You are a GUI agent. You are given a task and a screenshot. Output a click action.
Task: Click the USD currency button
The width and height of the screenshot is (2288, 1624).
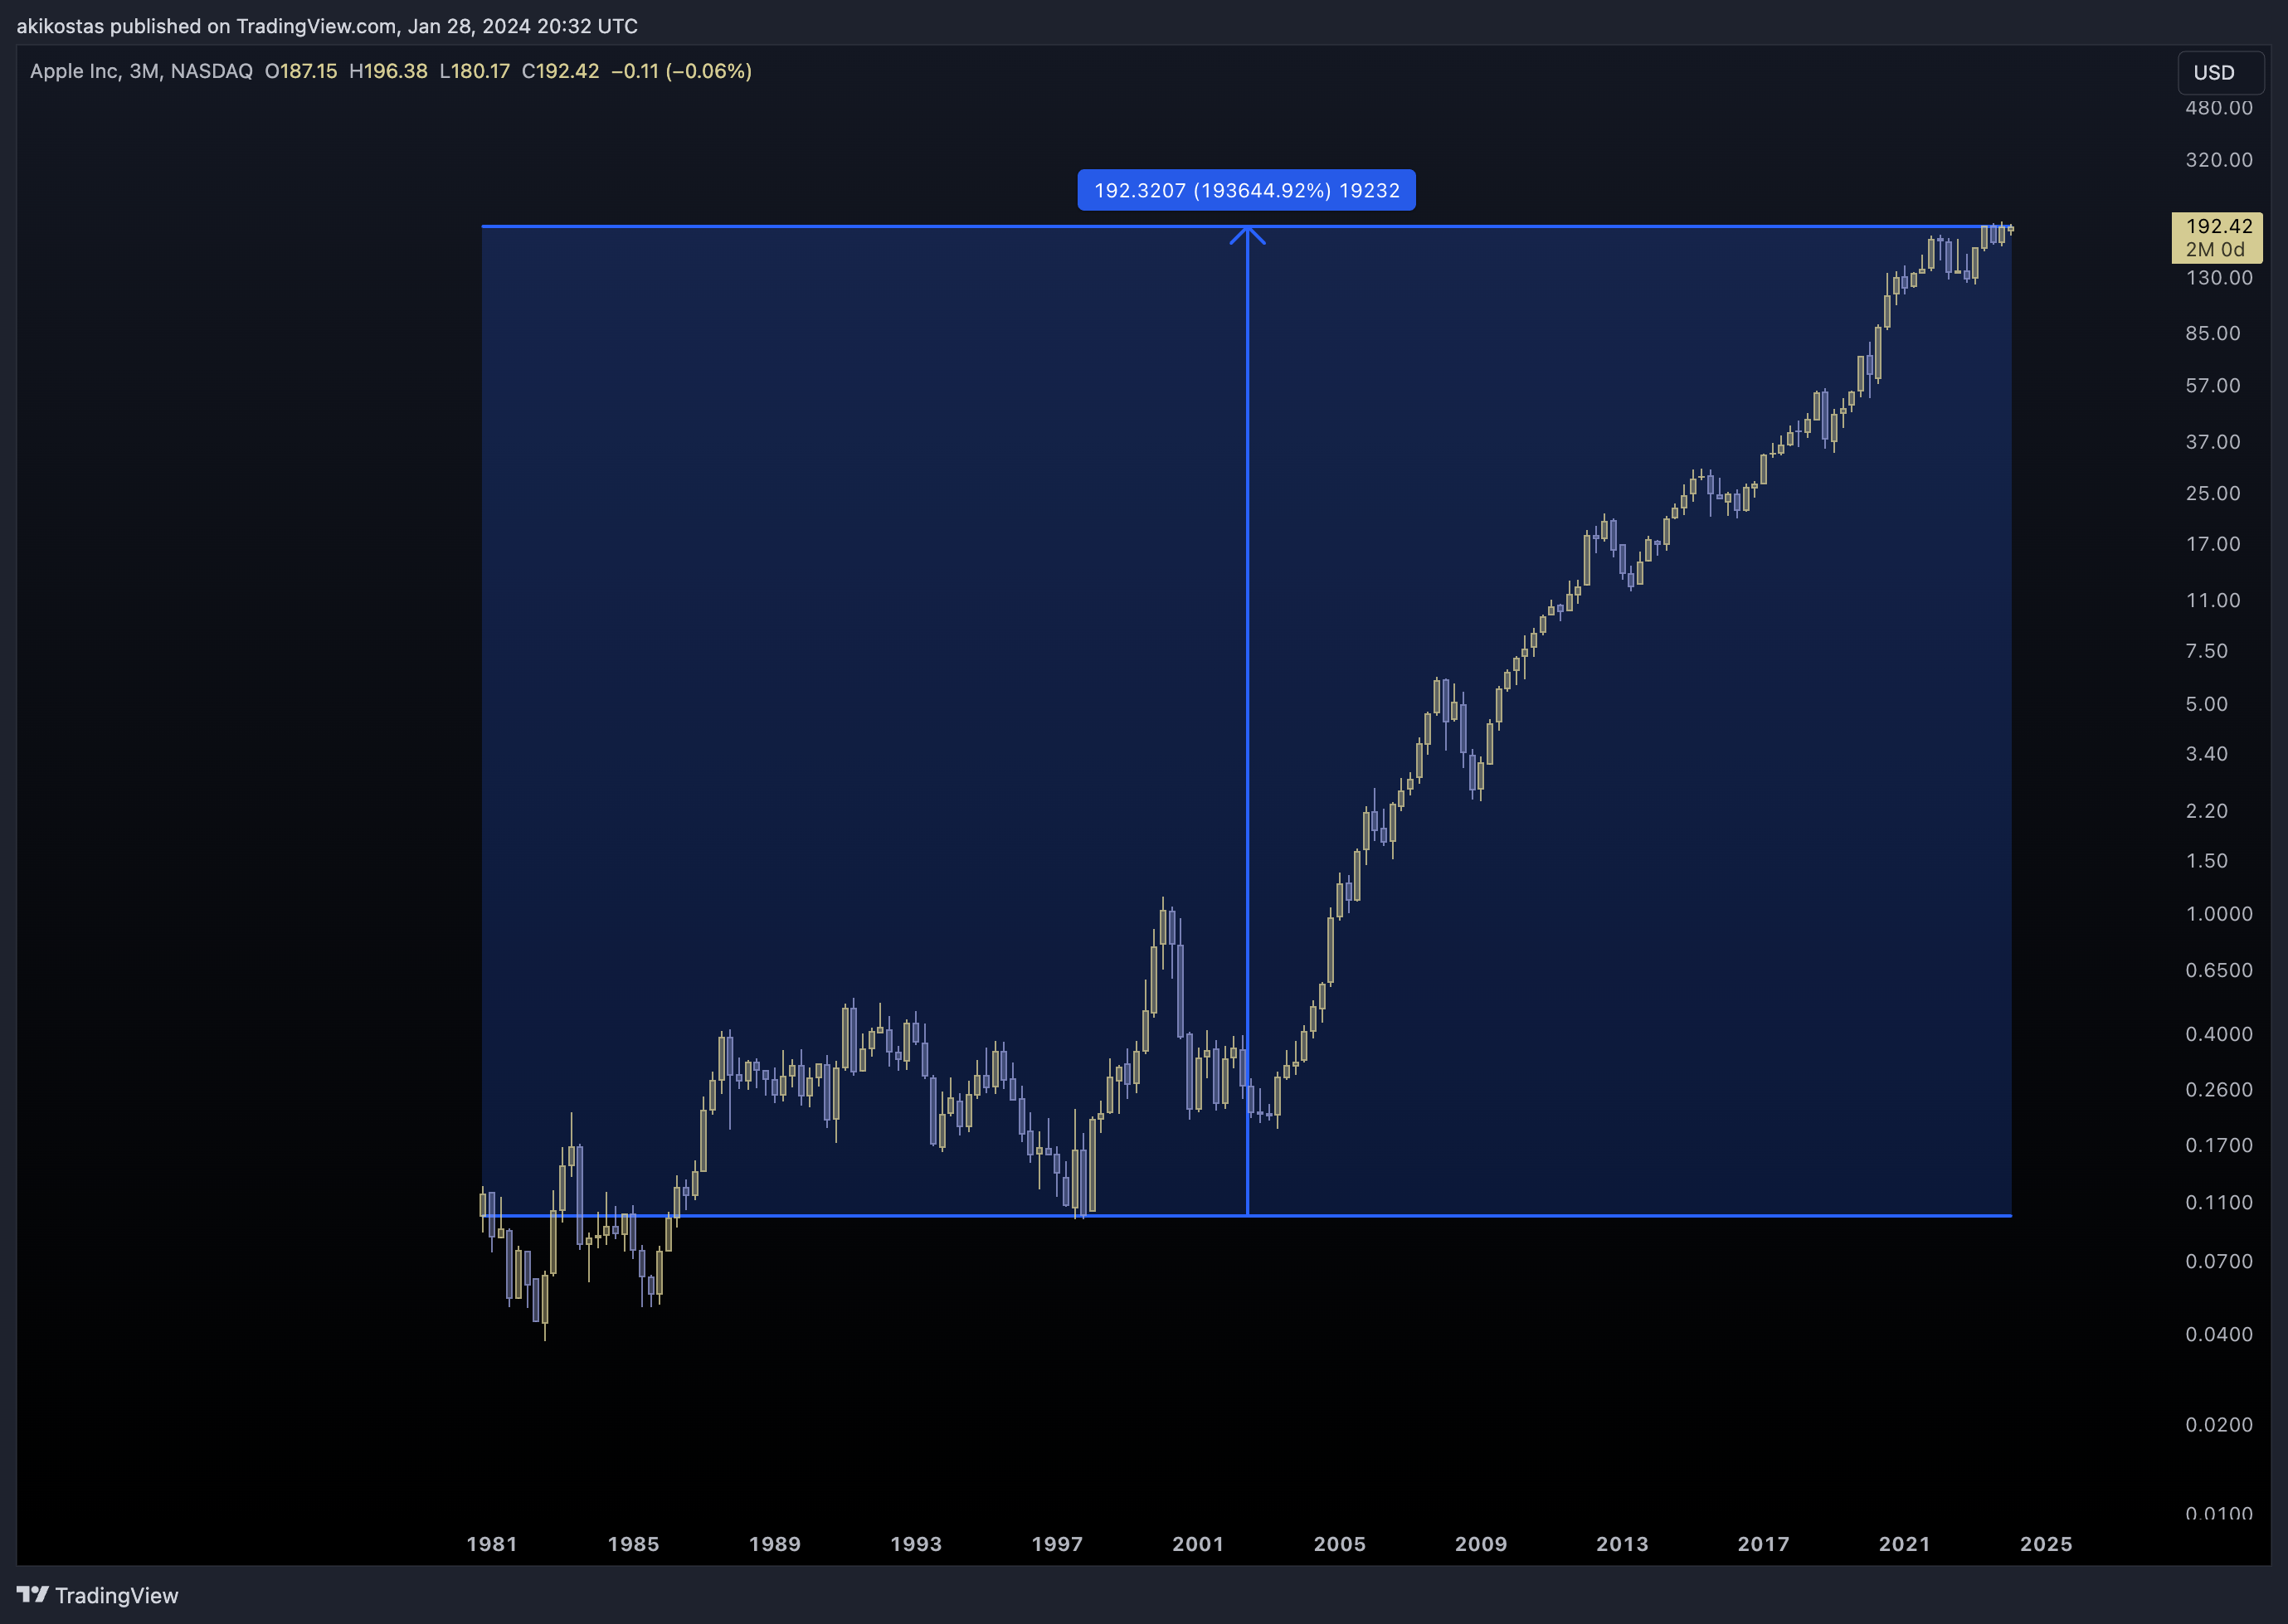[2220, 73]
